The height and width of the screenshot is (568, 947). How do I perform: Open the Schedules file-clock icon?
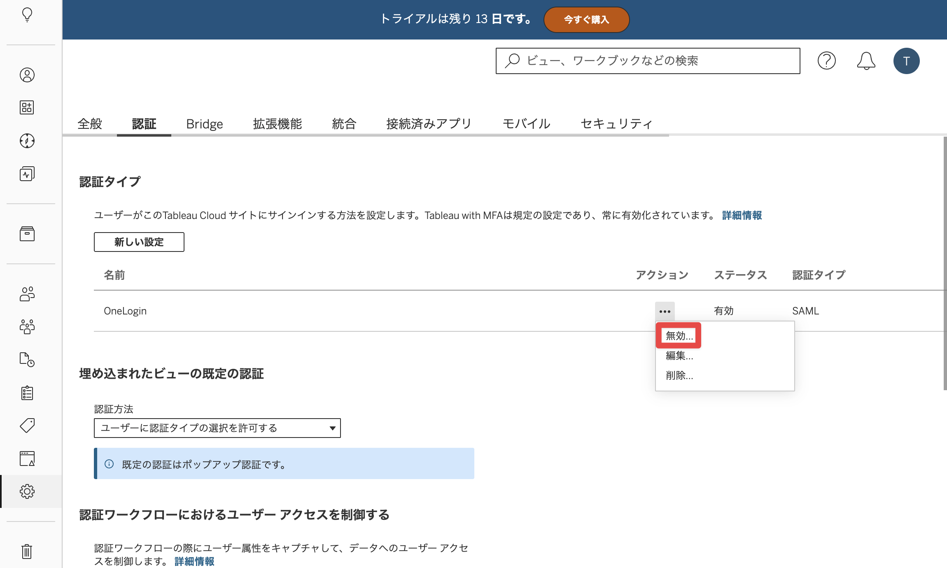(27, 360)
